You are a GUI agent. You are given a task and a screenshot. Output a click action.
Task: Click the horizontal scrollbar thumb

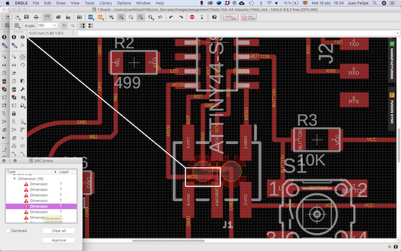pyautogui.click(x=168, y=241)
